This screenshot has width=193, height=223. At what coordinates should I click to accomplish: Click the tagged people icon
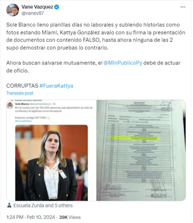[x=9, y=205]
